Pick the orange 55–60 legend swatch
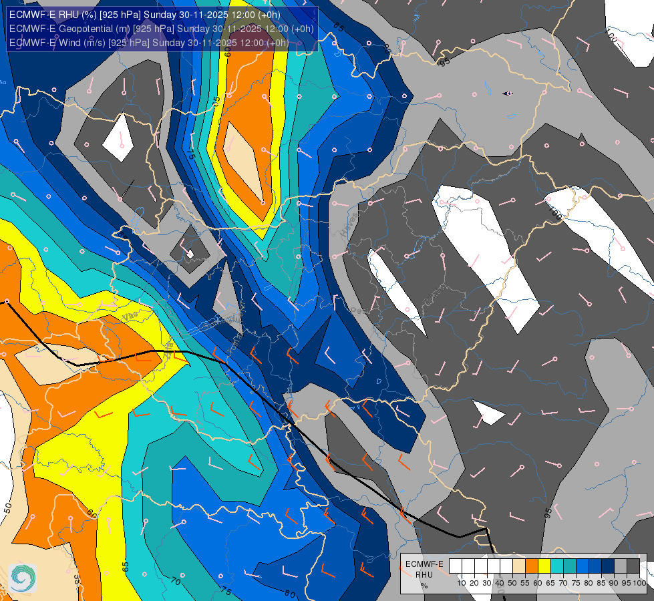This screenshot has height=601, width=654. pyautogui.click(x=532, y=566)
